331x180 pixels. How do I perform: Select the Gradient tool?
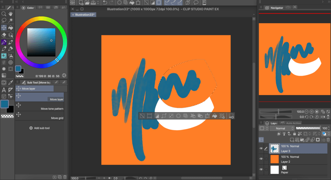click(4, 75)
